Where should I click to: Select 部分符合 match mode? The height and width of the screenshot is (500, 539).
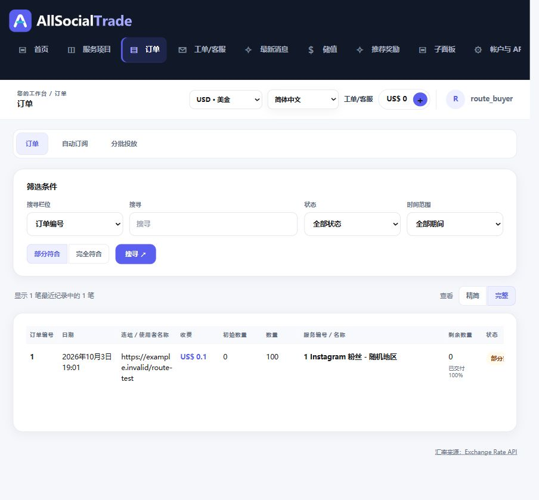coord(47,254)
